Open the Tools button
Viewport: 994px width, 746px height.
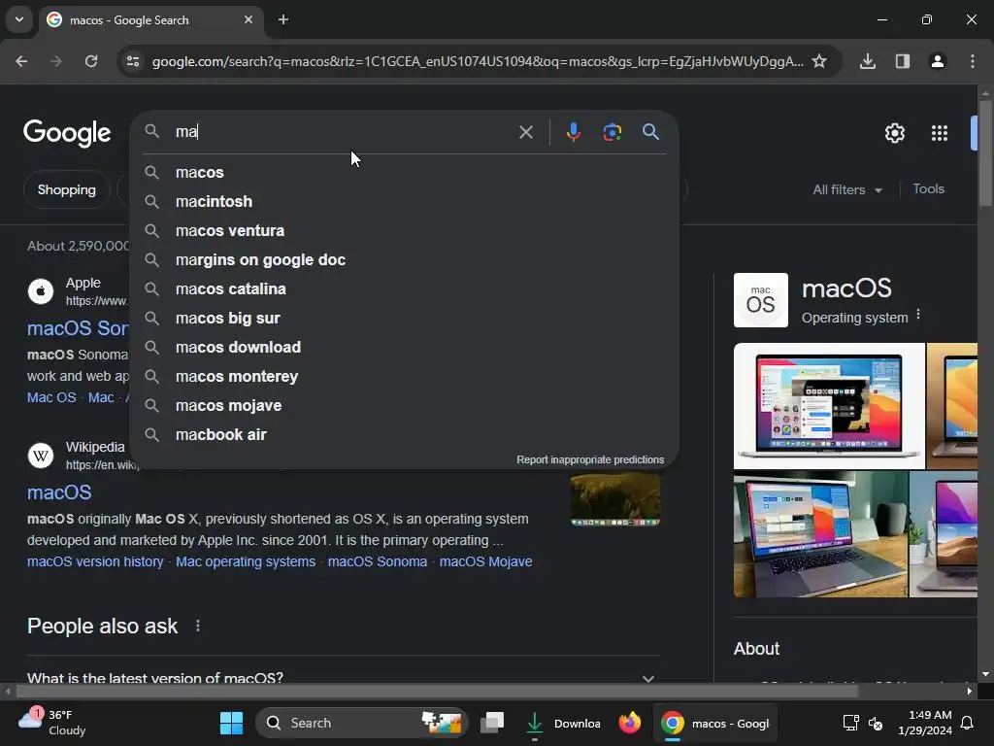[928, 189]
